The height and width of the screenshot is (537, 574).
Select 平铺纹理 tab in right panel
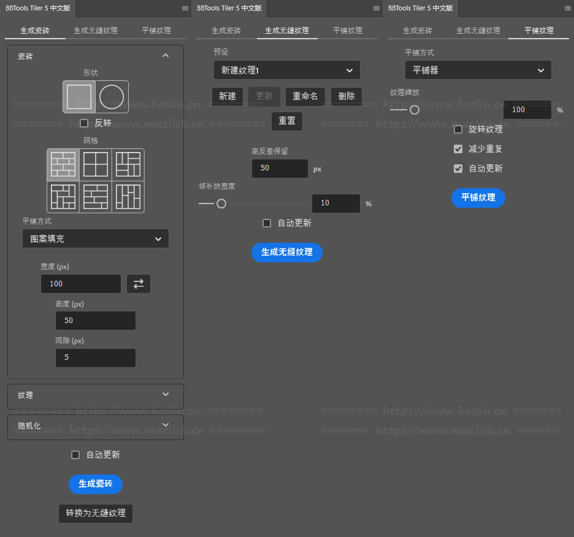539,31
